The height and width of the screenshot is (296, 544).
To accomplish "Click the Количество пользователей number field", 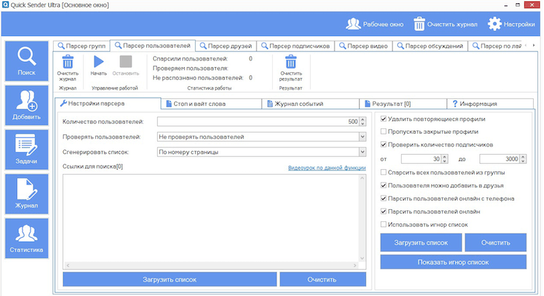I will pos(257,122).
